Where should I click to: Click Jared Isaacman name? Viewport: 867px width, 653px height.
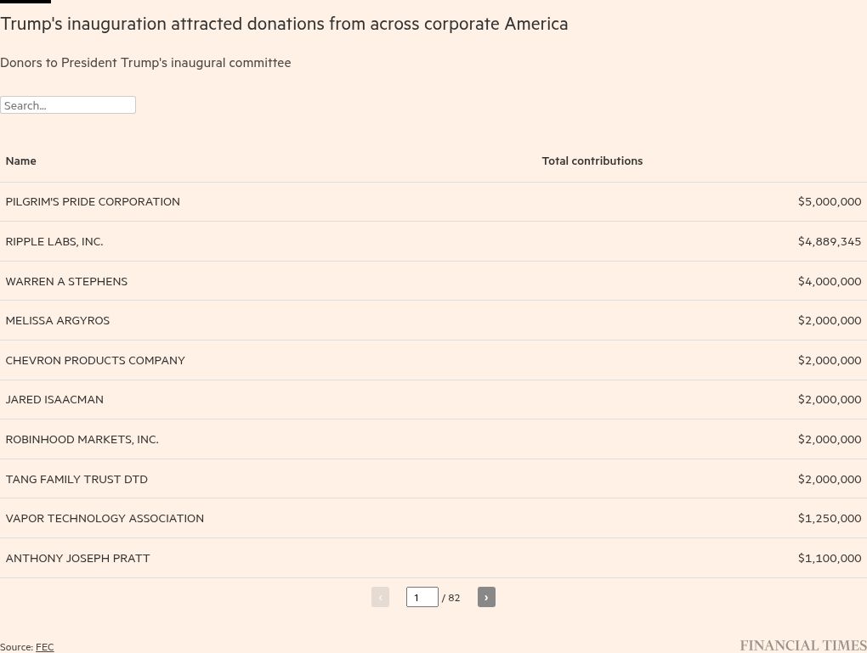pyautogui.click(x=54, y=399)
